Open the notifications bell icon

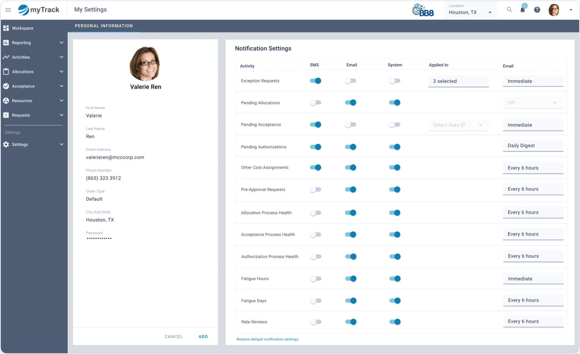point(522,10)
